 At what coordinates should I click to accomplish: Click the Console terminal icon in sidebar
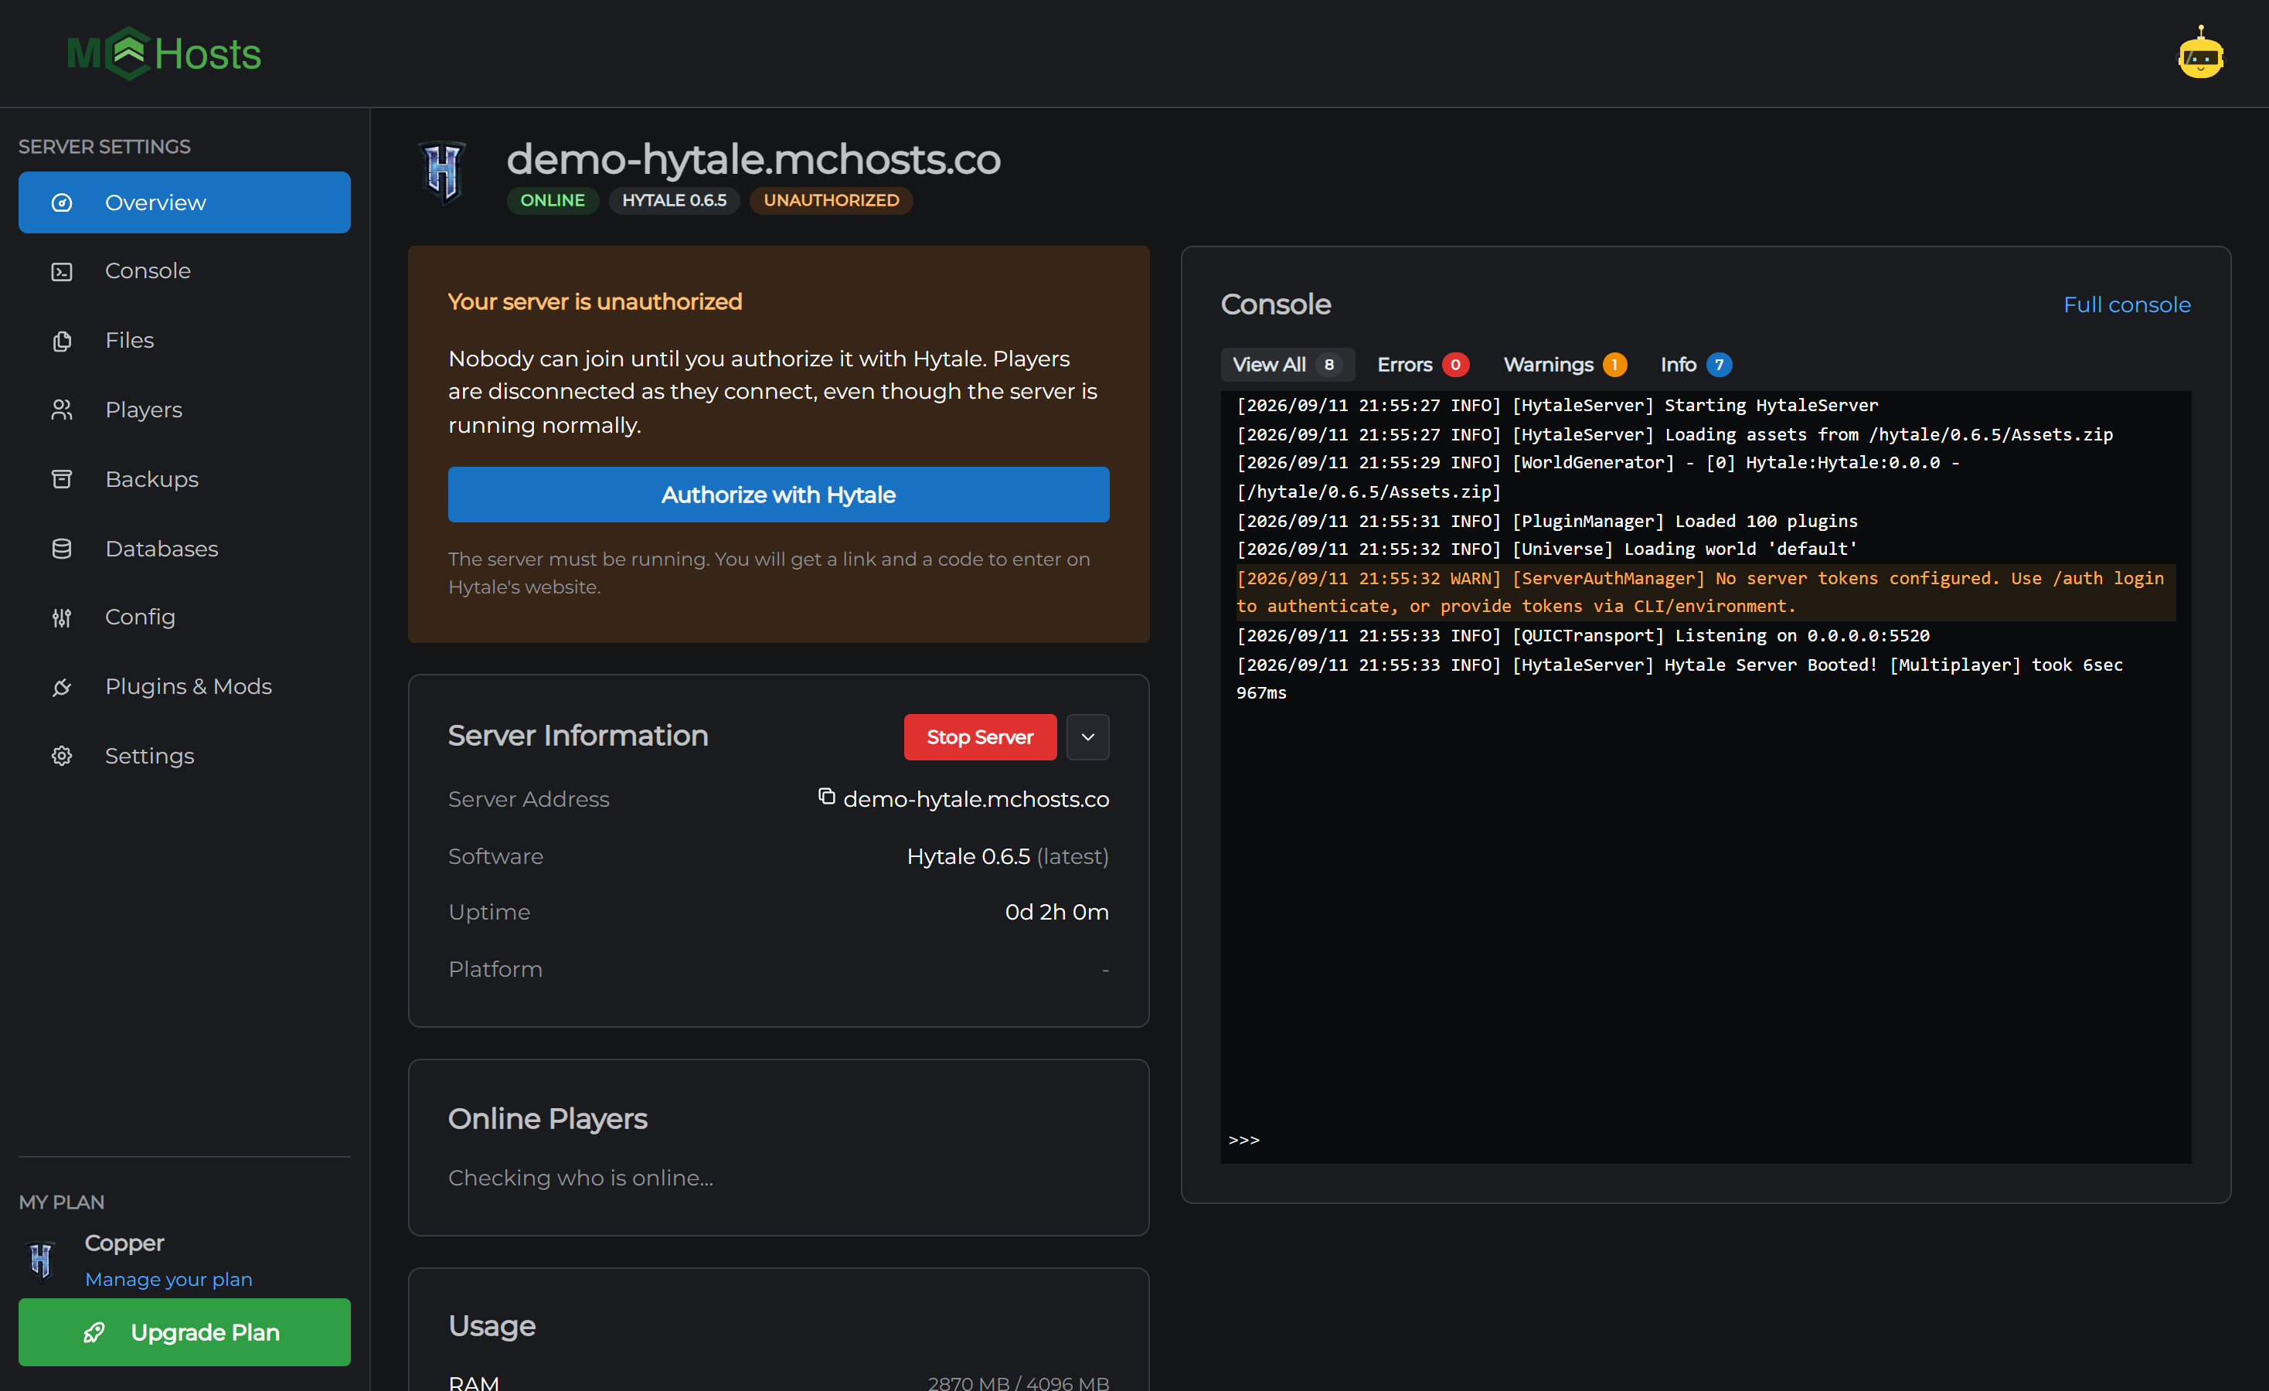point(62,271)
